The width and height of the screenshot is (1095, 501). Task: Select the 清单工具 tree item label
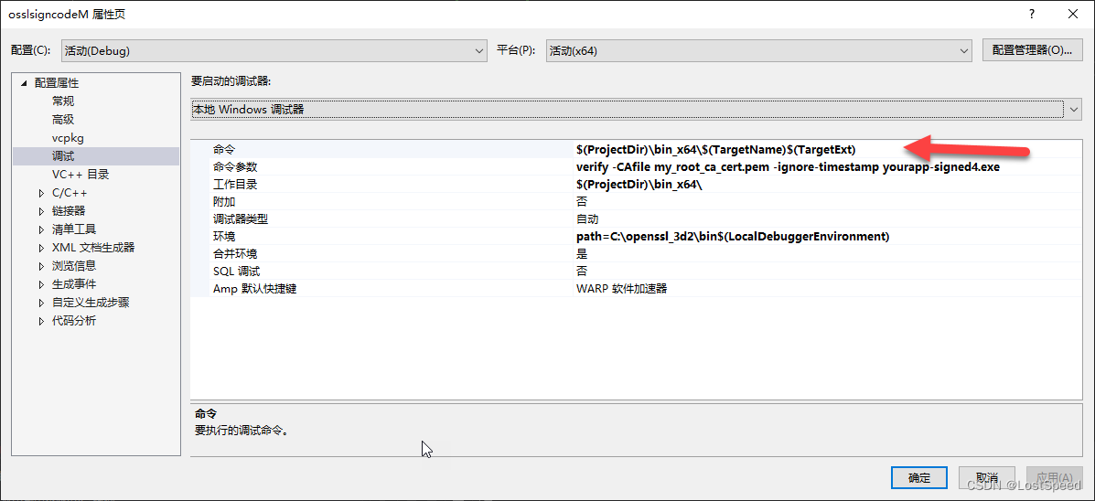74,229
